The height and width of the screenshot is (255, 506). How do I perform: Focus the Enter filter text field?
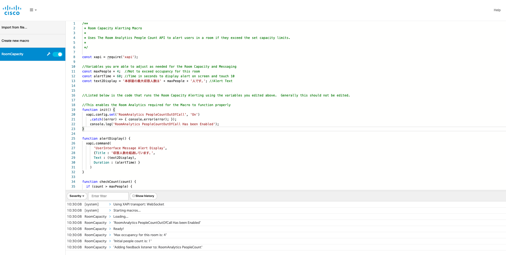click(x=108, y=196)
